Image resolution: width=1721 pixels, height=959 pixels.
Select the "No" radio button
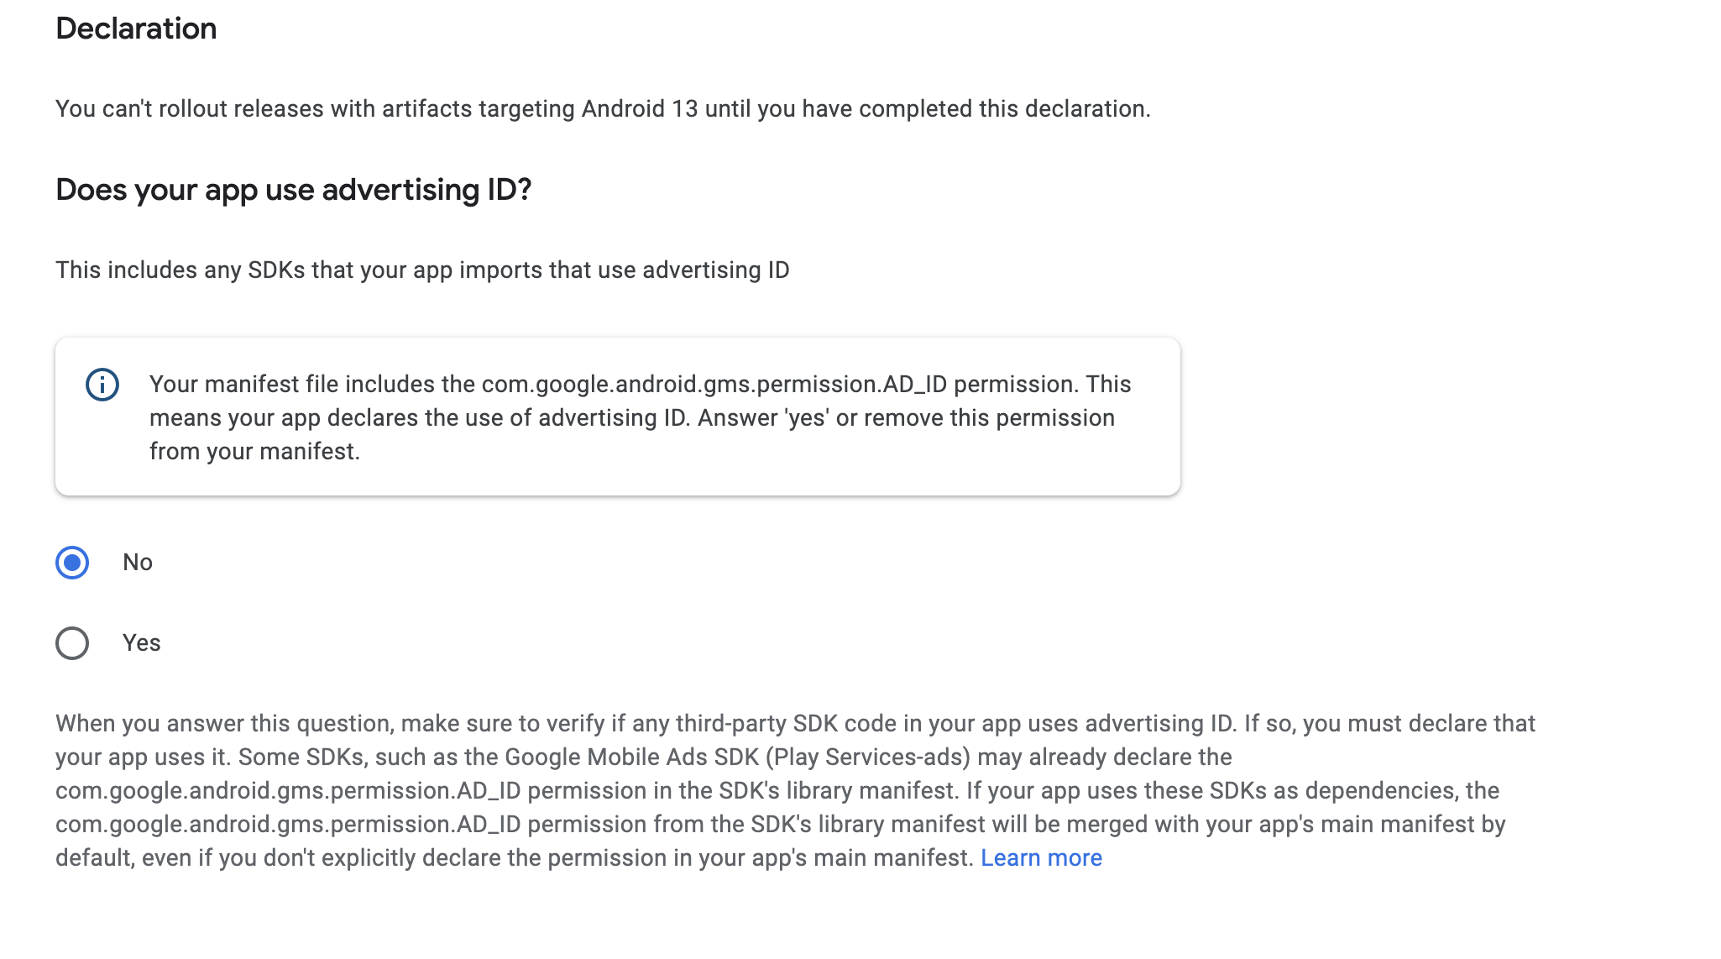coord(72,563)
